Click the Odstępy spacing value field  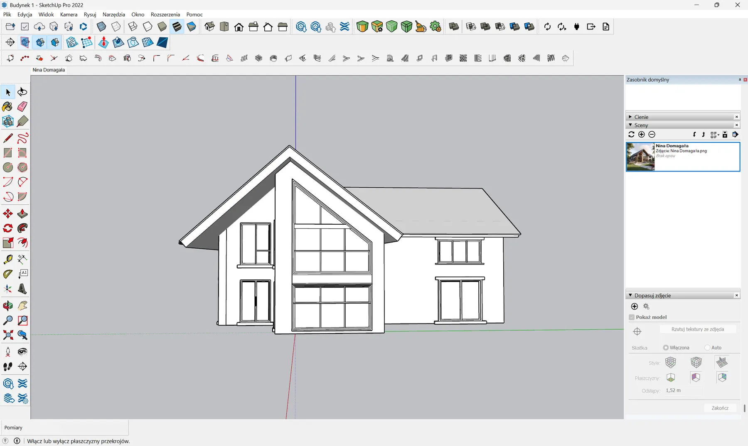tap(683, 390)
